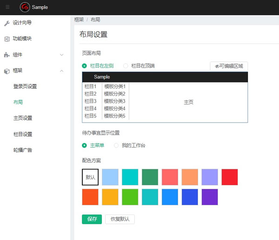Screen dimensions: 279x240
Task: Select the 栏目在顶端 layout radio button
Action: (126, 66)
